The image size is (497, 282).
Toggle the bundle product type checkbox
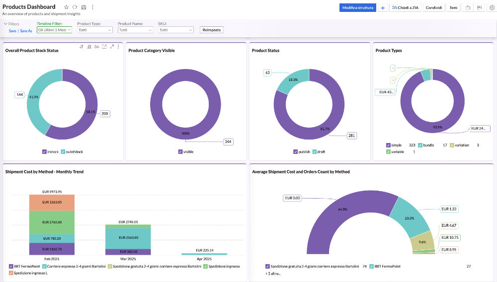420,145
